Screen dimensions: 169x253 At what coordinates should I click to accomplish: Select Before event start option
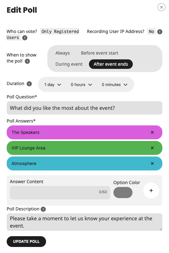tap(100, 53)
